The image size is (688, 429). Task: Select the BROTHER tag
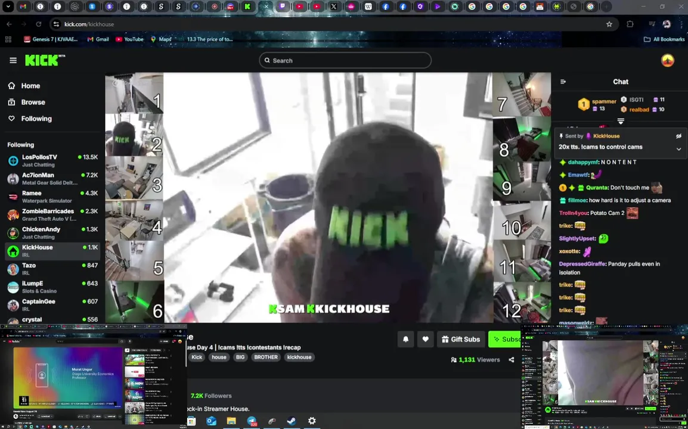coord(266,357)
